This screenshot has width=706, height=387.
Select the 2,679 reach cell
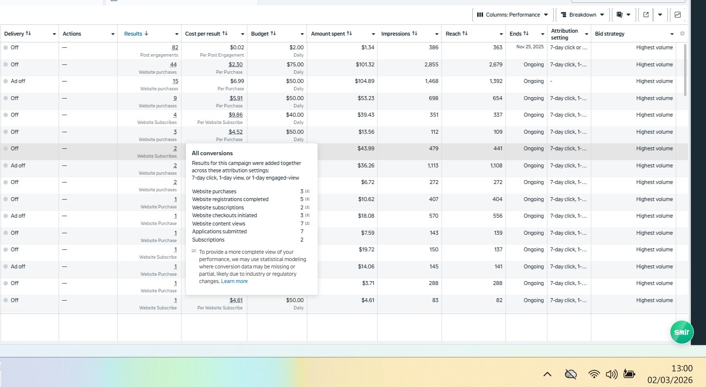(474, 67)
